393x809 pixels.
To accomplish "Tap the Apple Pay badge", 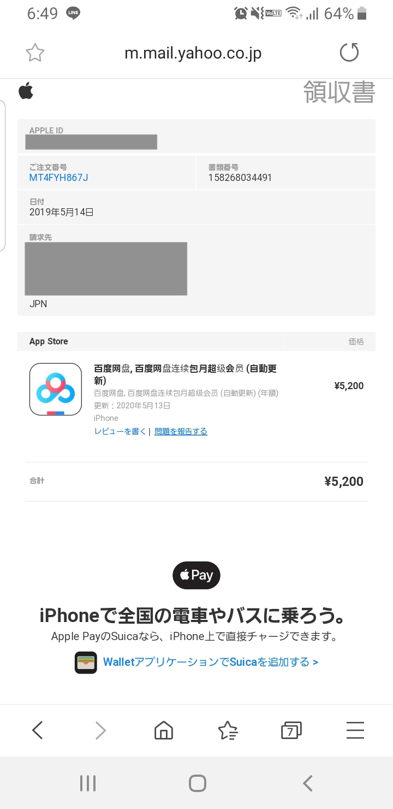I will (x=196, y=575).
